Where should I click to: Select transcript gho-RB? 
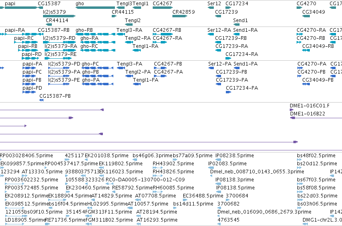click(84, 30)
